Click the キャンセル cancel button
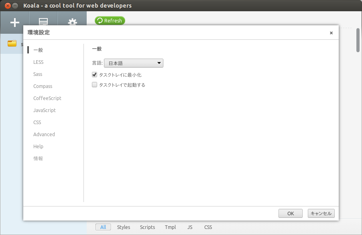 coord(321,213)
